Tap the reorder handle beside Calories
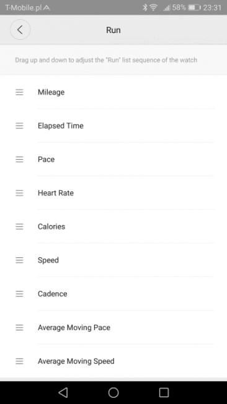Viewport: 227px width, 404px height. 20,226
